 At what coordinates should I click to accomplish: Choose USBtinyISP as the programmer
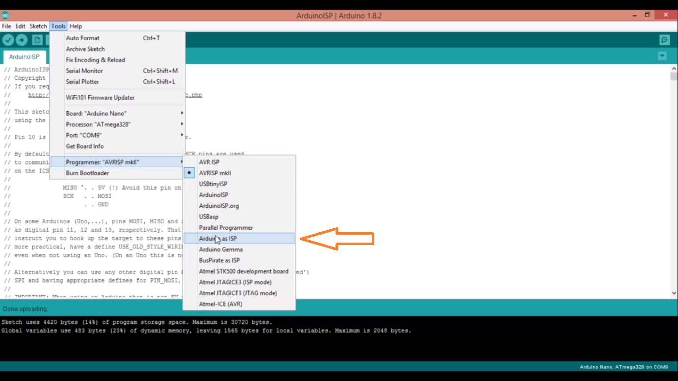pyautogui.click(x=213, y=184)
